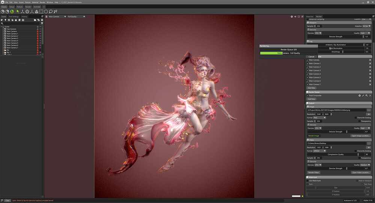Open the Window menu
The height and width of the screenshot is (203, 375).
[50, 2]
